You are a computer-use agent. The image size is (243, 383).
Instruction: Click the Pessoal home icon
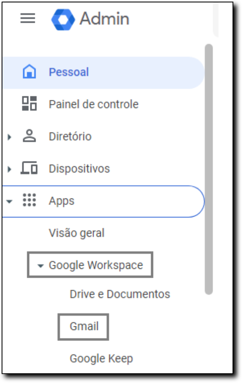click(x=29, y=72)
